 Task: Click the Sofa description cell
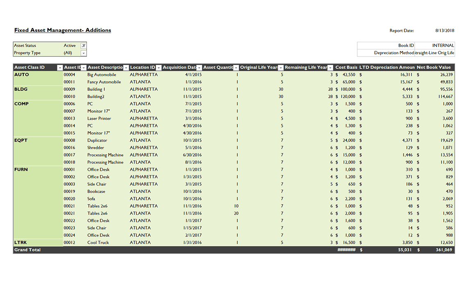(x=91, y=199)
